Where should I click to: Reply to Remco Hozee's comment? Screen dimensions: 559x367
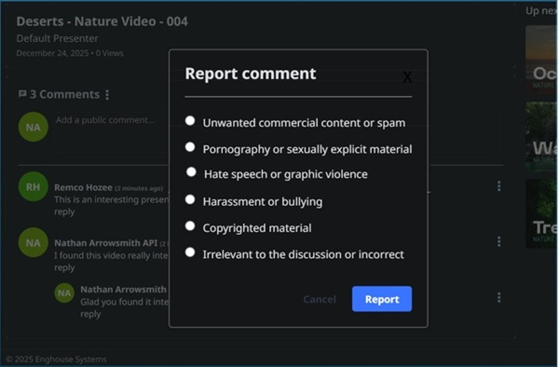tap(64, 211)
